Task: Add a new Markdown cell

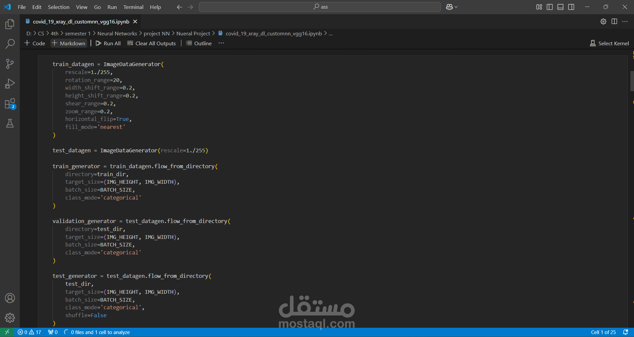Action: pyautogui.click(x=69, y=43)
